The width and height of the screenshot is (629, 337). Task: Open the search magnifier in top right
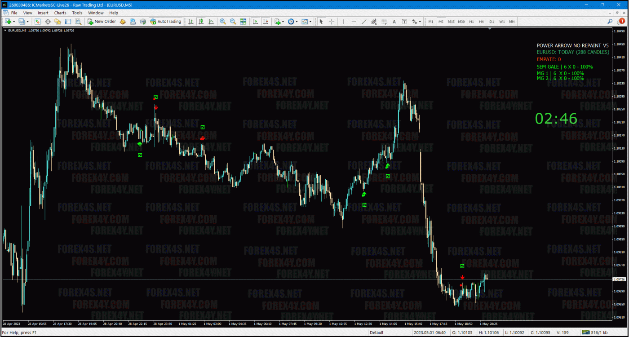pyautogui.click(x=610, y=22)
